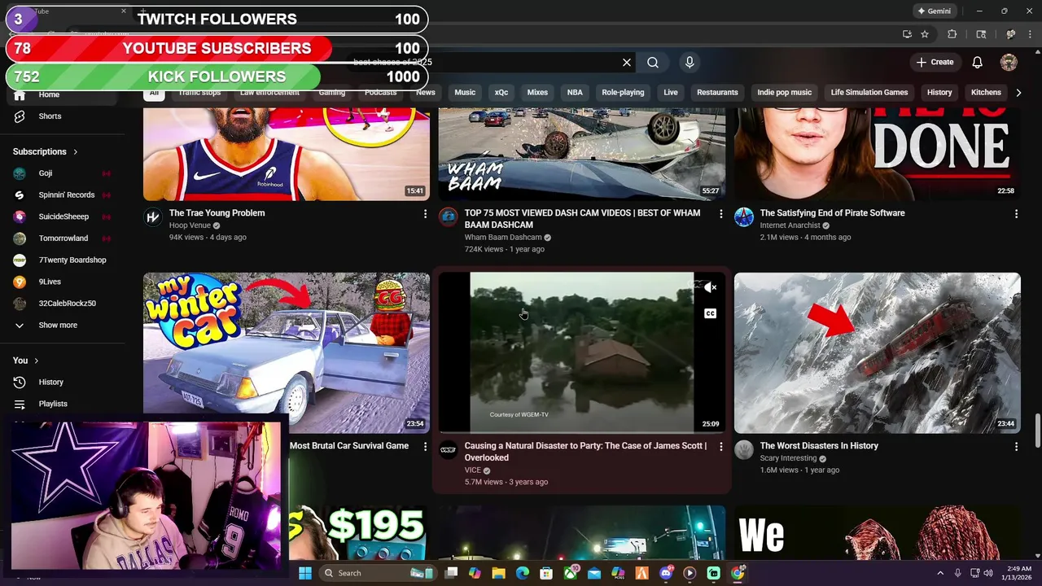Image resolution: width=1042 pixels, height=586 pixels.
Task: Select the Music filter chip
Action: coord(465,93)
